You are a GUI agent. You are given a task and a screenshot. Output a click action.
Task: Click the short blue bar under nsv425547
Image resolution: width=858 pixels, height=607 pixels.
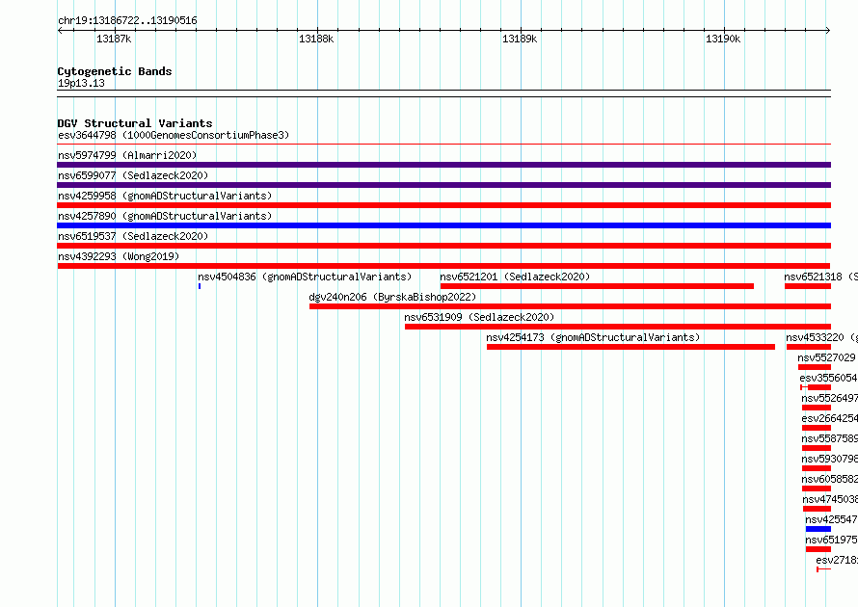(x=818, y=529)
